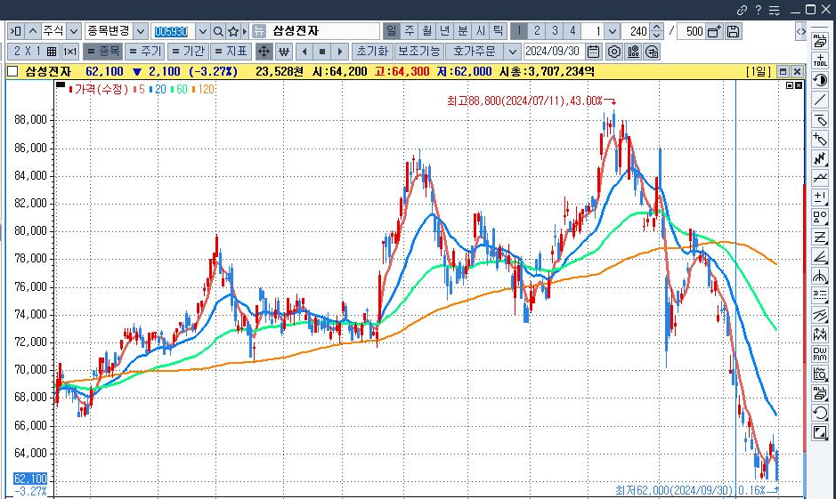Open the interval value 1 dropdown

613,31
